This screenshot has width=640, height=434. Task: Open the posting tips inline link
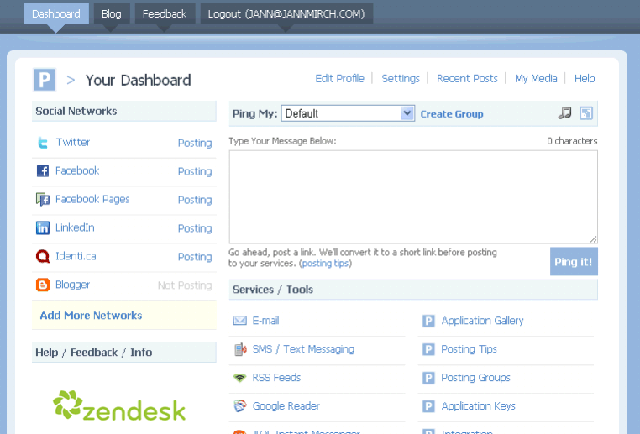[325, 263]
